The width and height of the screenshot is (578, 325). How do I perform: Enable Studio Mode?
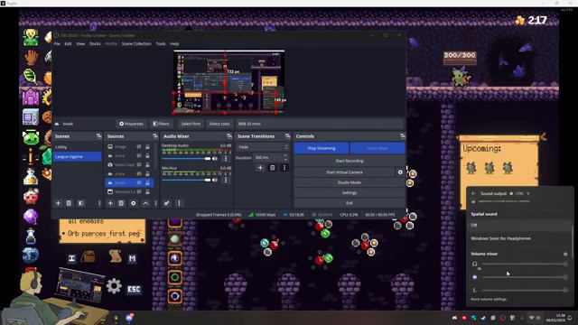(x=350, y=182)
